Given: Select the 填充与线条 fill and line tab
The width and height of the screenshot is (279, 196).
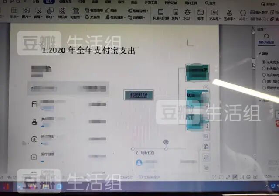Looking at the screenshot, I should (x=266, y=42).
